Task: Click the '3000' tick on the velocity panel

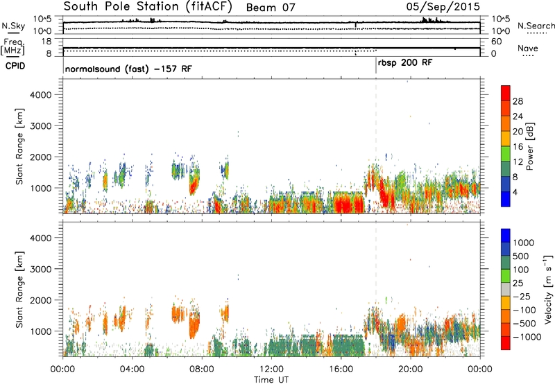Action: (x=40, y=269)
